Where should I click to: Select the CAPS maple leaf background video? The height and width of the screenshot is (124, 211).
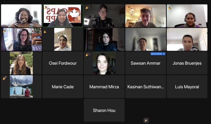tap(63, 16)
